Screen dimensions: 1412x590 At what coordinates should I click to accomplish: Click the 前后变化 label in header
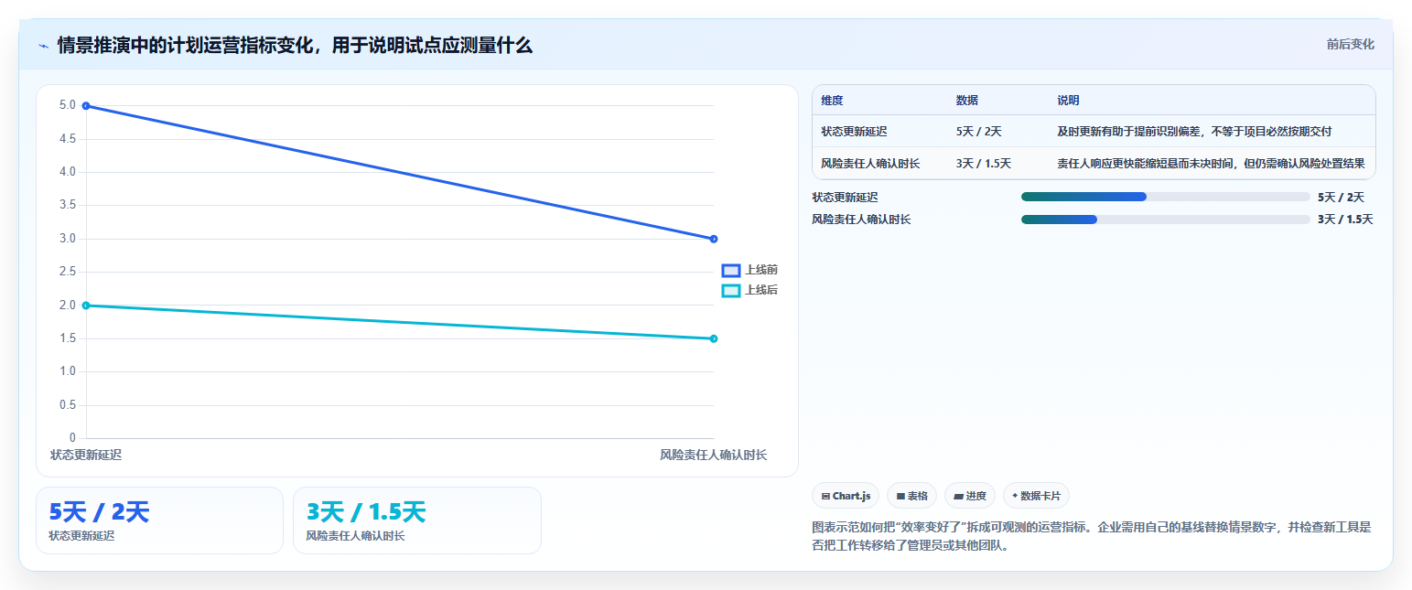click(1350, 45)
